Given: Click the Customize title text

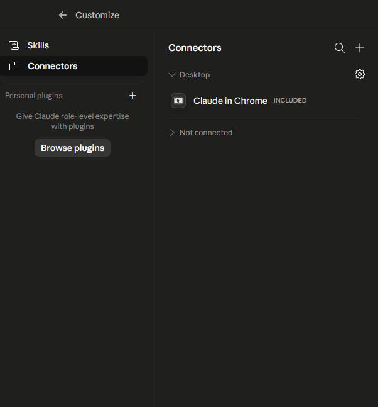Looking at the screenshot, I should pos(97,15).
